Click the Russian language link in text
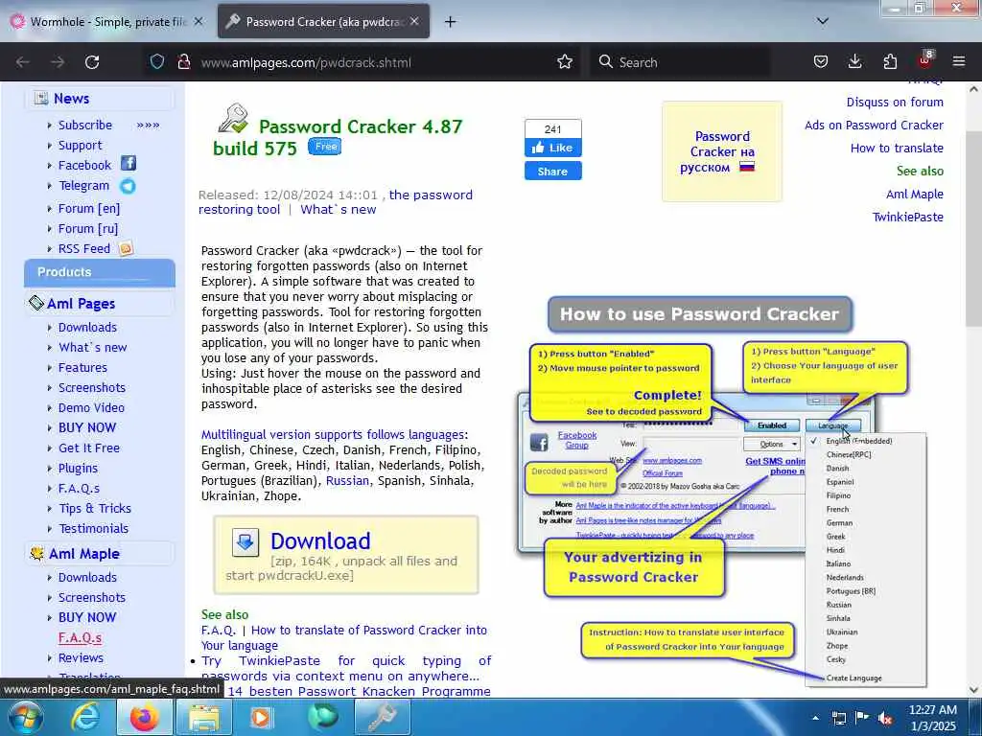 [x=347, y=481]
